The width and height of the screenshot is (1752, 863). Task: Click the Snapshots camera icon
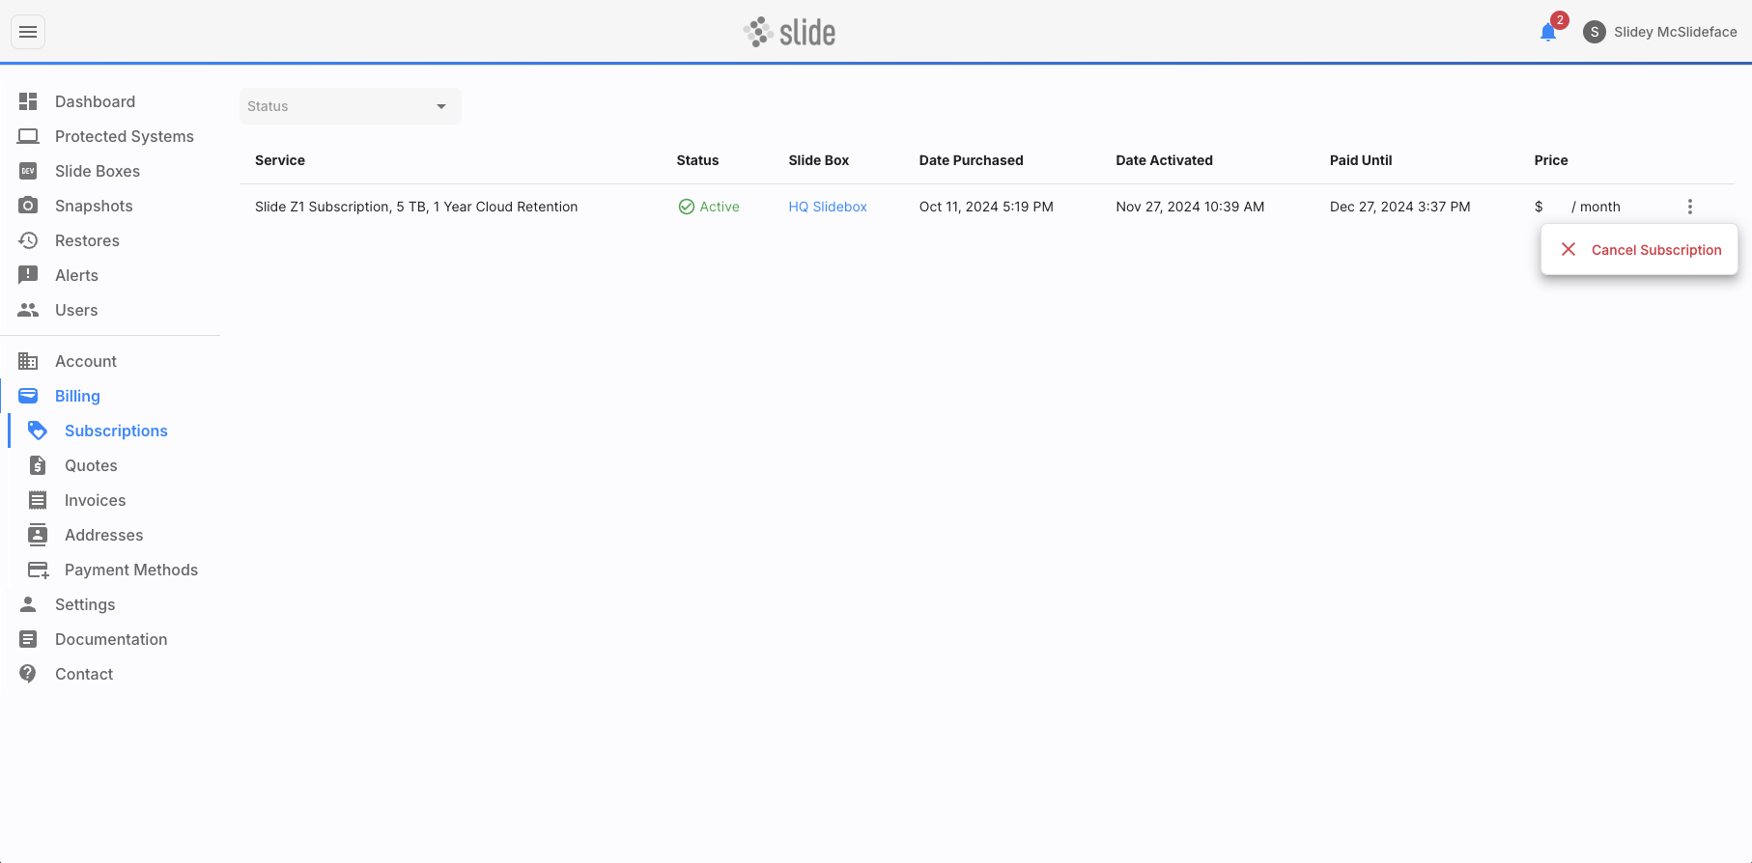[28, 206]
